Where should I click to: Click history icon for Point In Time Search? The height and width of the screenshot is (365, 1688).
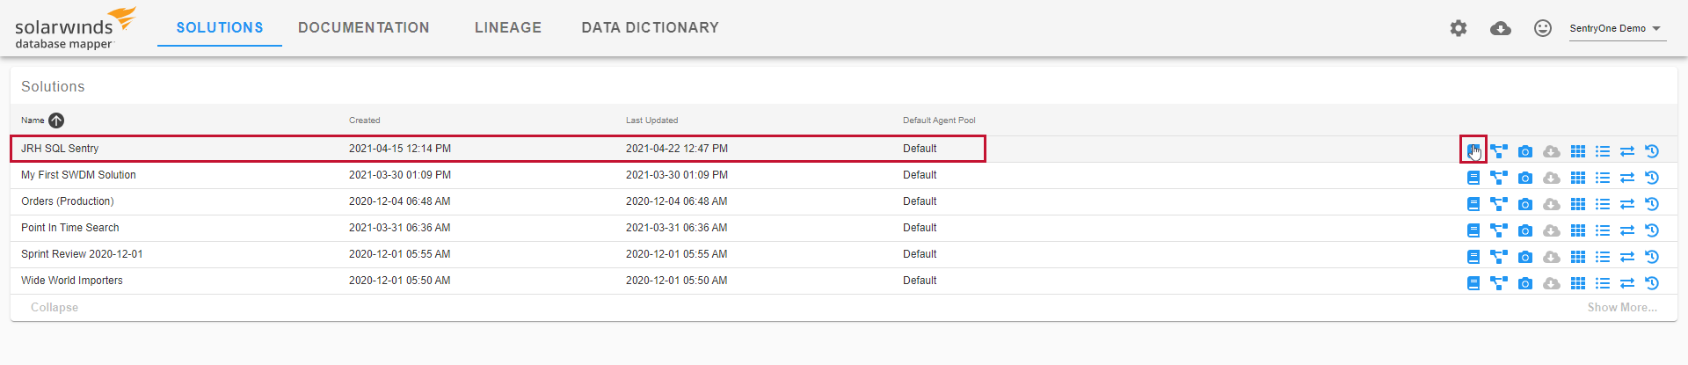[x=1652, y=230]
